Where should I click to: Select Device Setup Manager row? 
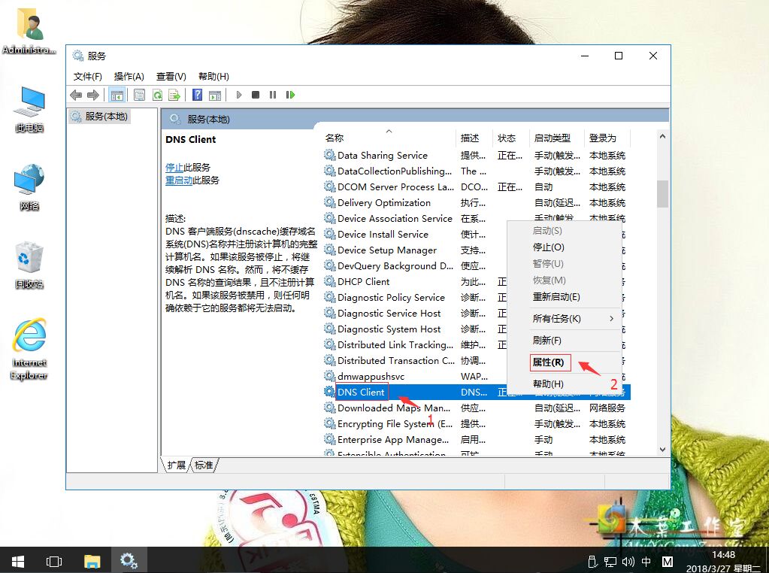414,250
